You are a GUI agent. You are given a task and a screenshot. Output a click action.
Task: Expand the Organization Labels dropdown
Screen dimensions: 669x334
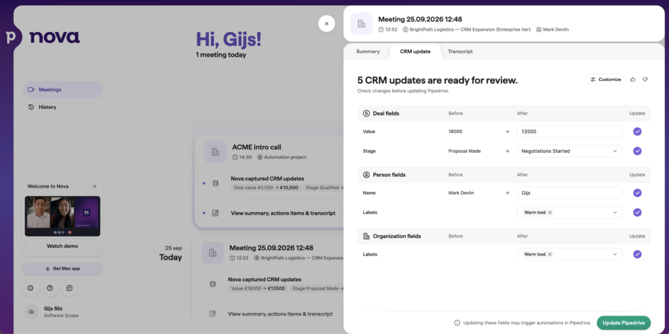coord(615,254)
